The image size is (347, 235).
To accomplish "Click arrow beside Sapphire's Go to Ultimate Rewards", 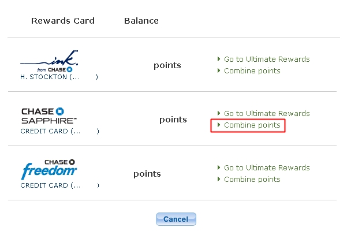I will coord(219,113).
